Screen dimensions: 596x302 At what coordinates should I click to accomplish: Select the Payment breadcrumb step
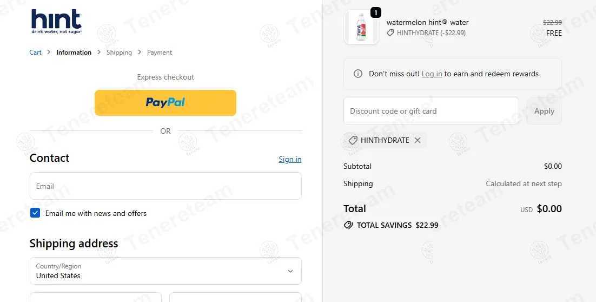[160, 52]
